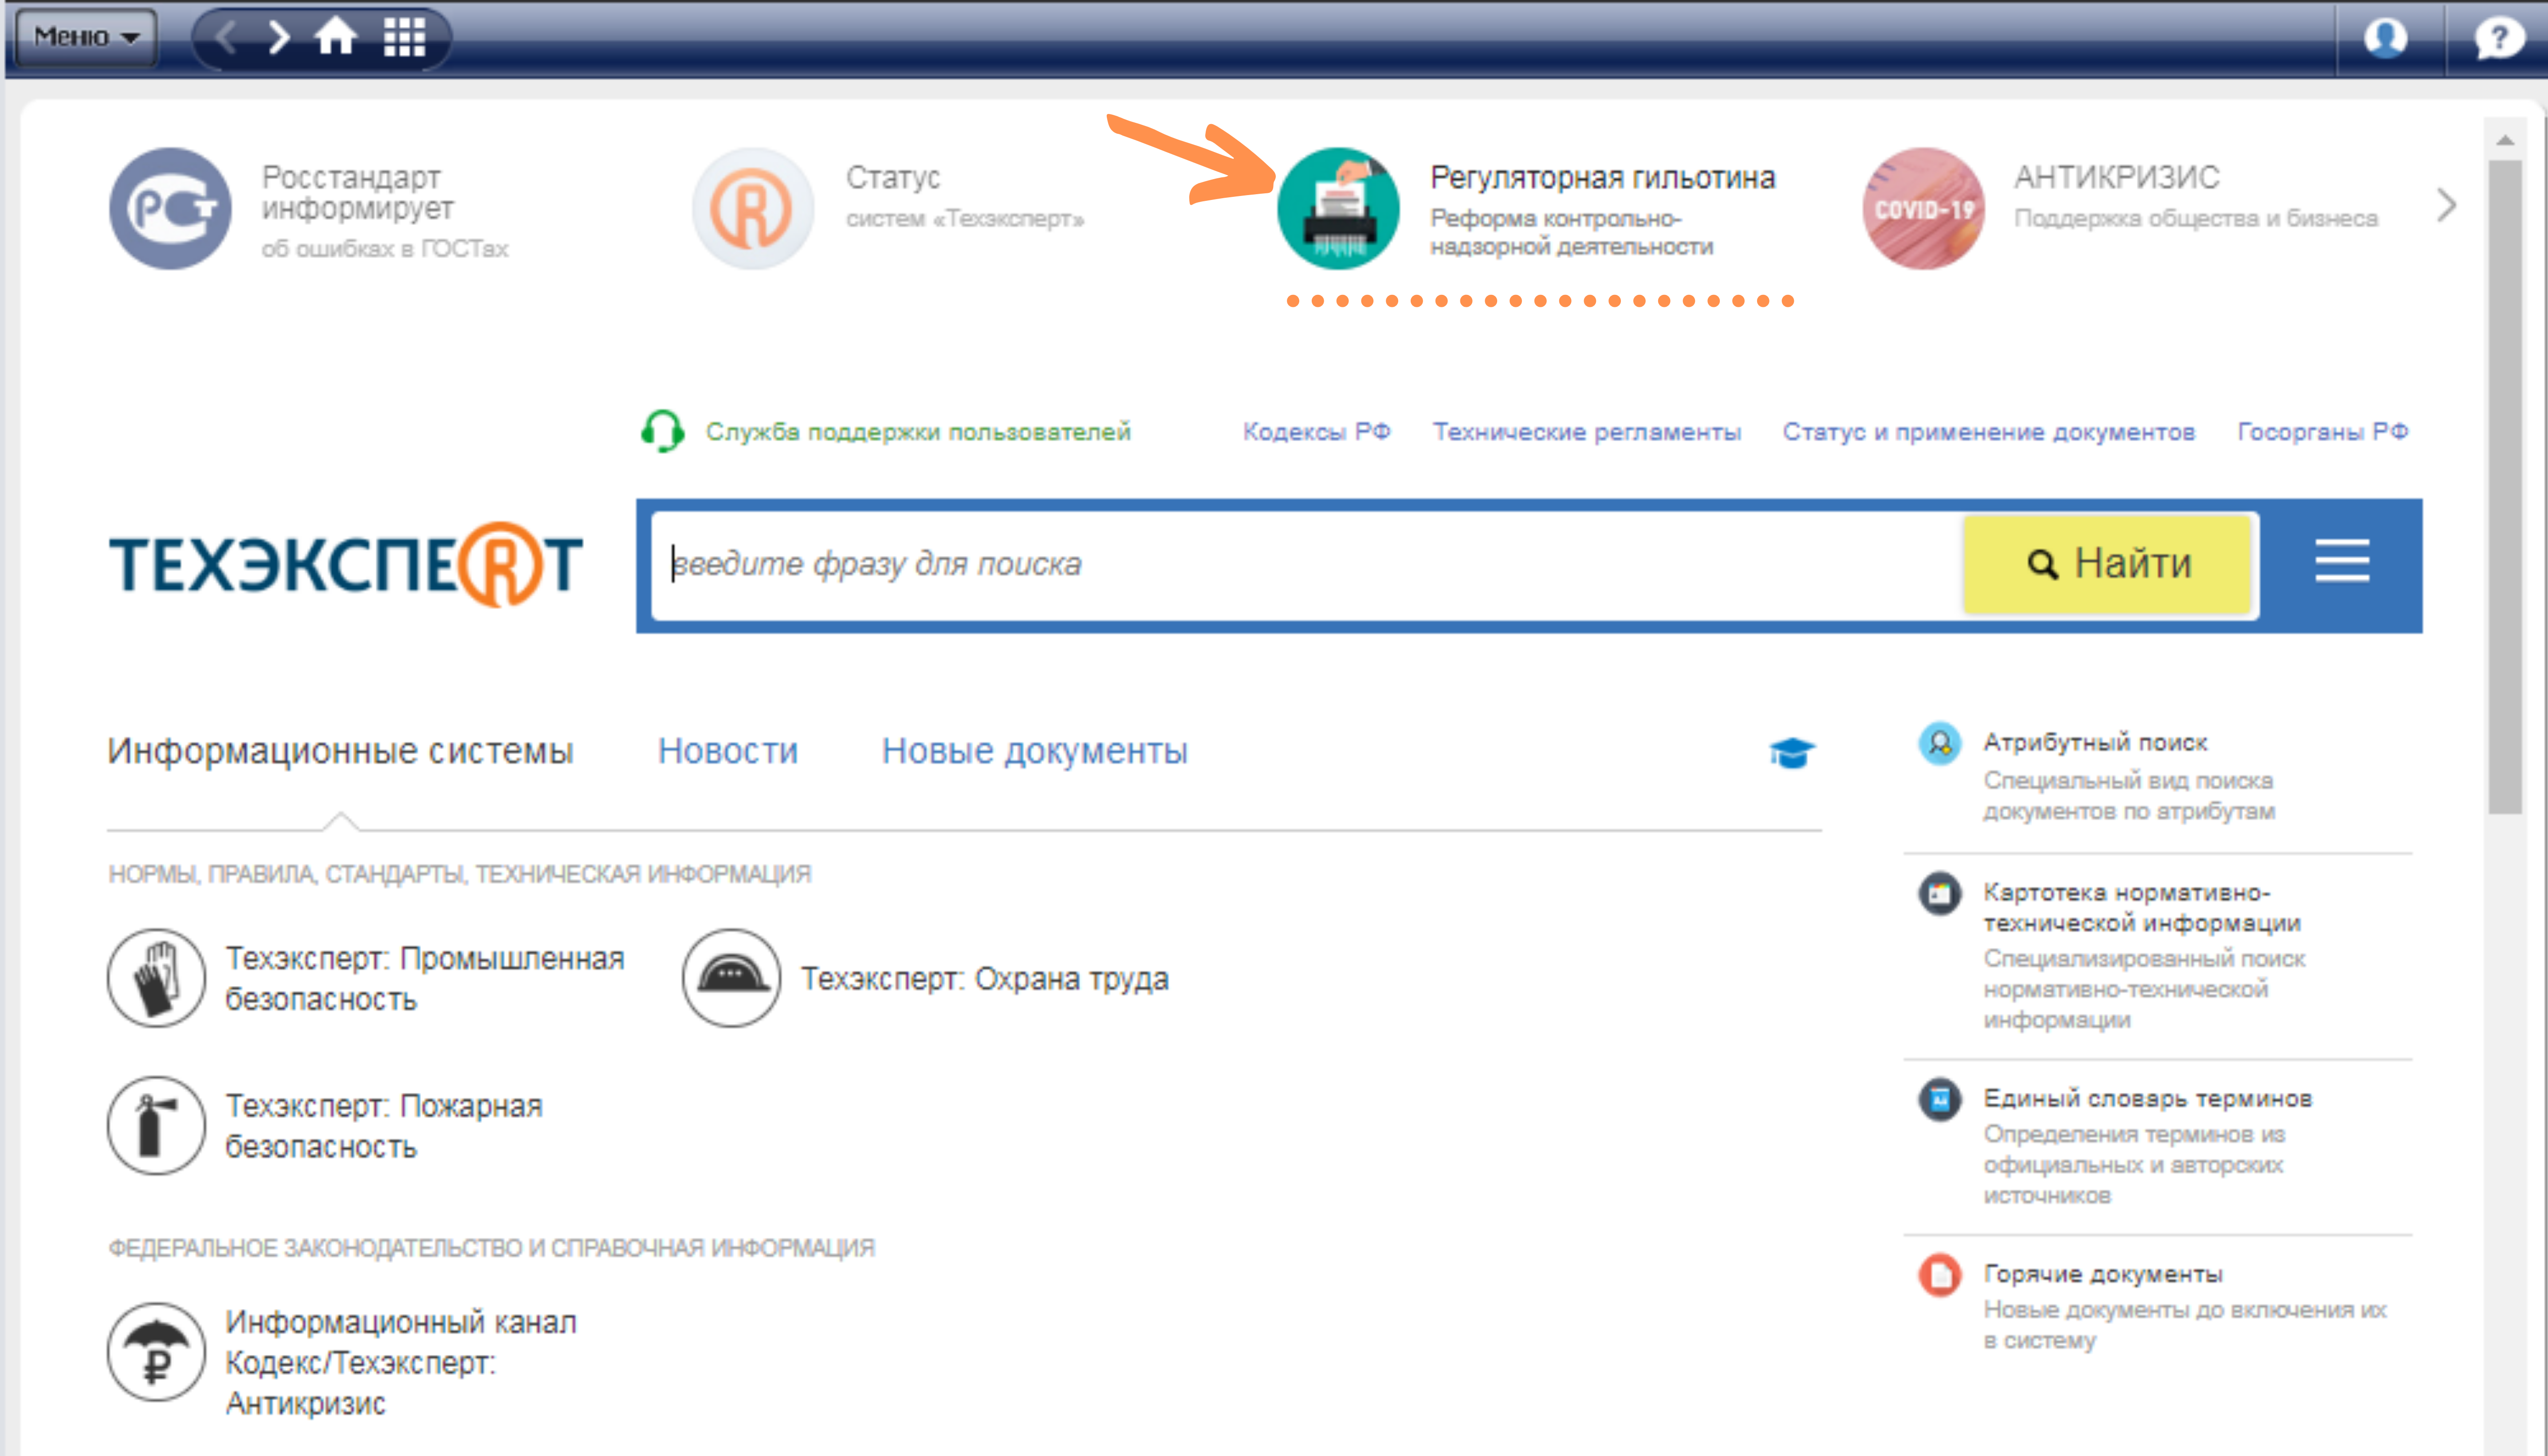Screen dimensions: 2548x1456
Task: Click the Единый словарь терминов icon
Action: (1939, 1099)
